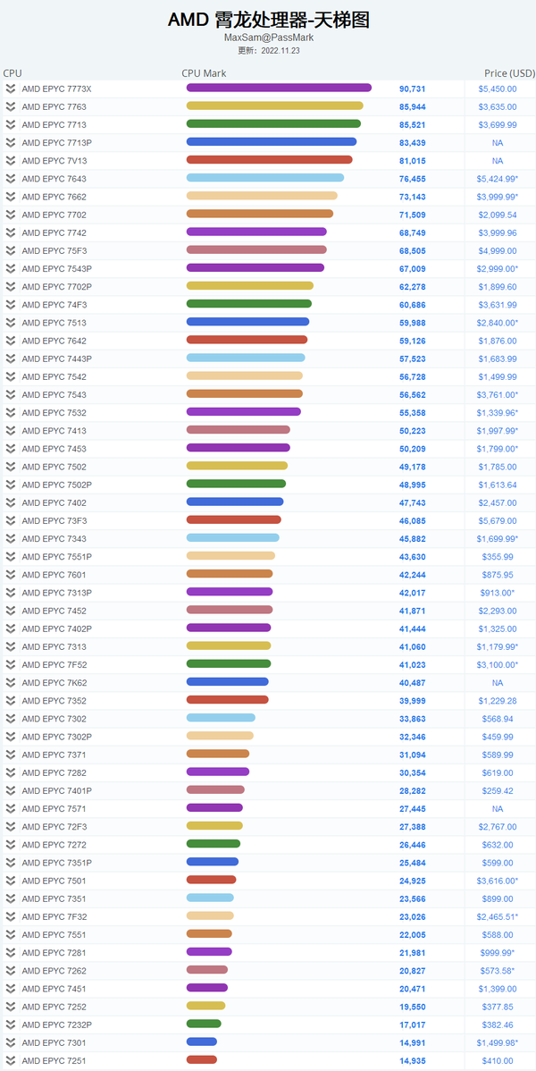
Task: Click the red bar for EPYC 7352
Action: [228, 699]
